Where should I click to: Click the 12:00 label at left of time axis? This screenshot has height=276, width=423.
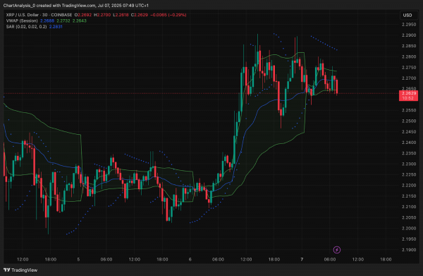click(23, 259)
